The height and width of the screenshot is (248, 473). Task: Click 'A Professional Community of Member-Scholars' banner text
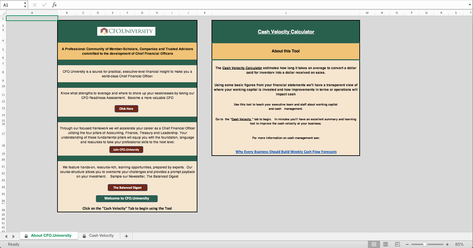[x=127, y=51]
